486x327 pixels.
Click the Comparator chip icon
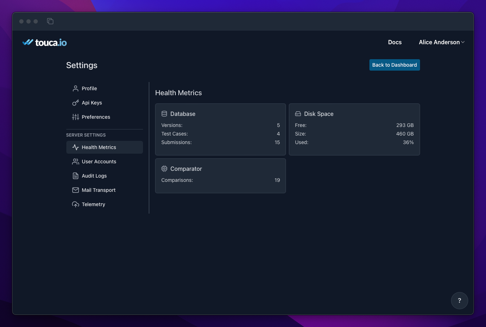coord(164,169)
